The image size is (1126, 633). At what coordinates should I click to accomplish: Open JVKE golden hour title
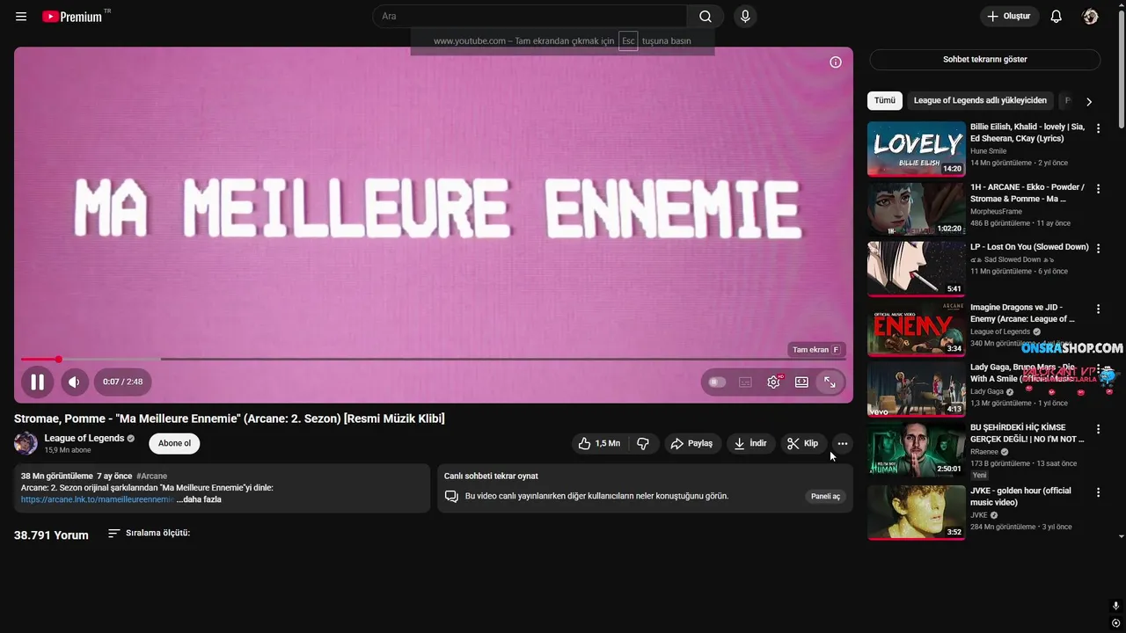pos(1020,496)
